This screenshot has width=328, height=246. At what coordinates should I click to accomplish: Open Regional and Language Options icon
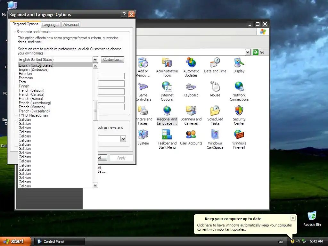point(167,115)
